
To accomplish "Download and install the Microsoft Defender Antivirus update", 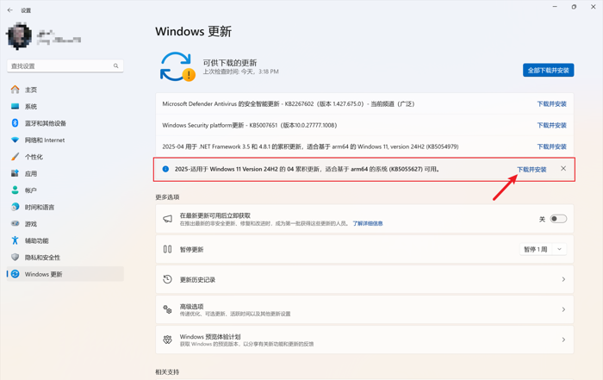I will click(x=551, y=104).
